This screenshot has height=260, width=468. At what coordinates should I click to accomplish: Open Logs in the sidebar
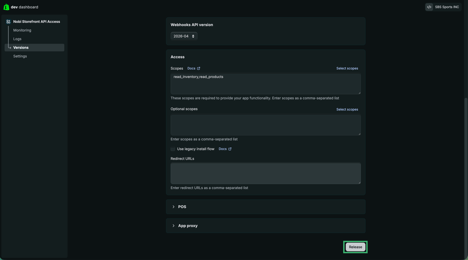coord(17,39)
